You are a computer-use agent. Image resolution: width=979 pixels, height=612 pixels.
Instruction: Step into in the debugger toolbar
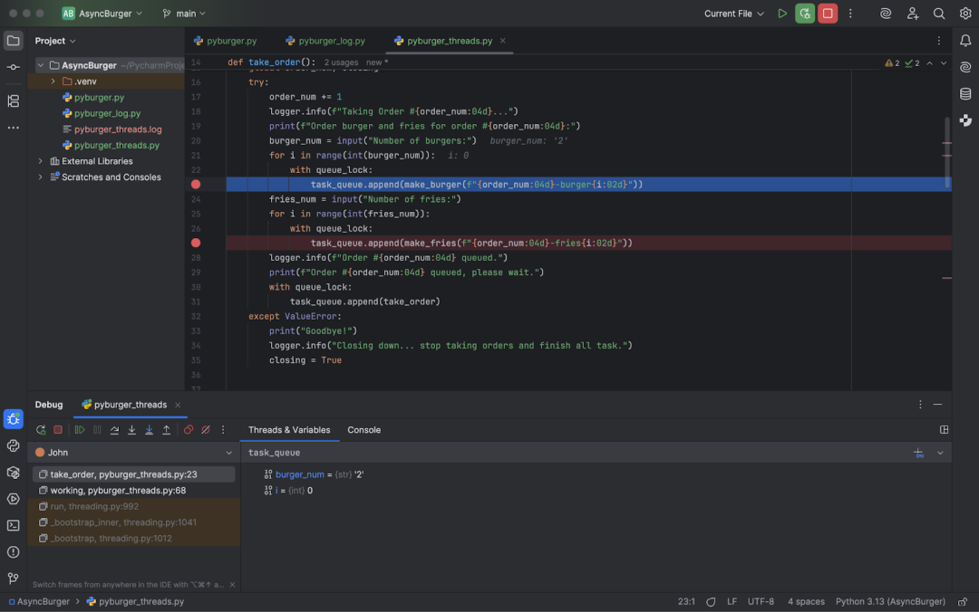pos(131,430)
